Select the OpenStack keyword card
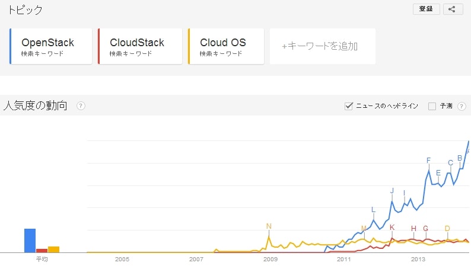Viewport: 471px width, 269px height. click(51, 46)
